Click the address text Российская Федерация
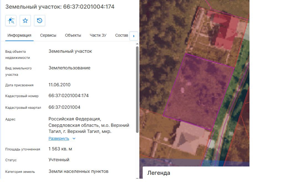283x182 pixels. tap(75, 119)
